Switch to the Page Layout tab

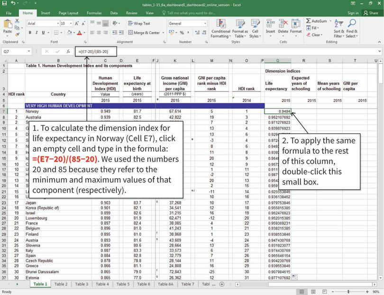coord(68,13)
